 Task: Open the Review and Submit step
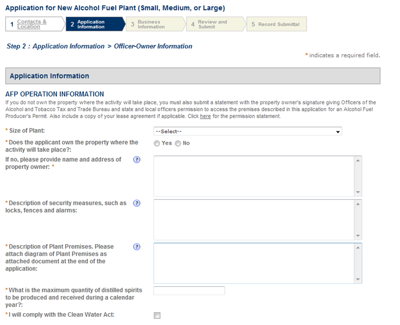click(x=212, y=24)
